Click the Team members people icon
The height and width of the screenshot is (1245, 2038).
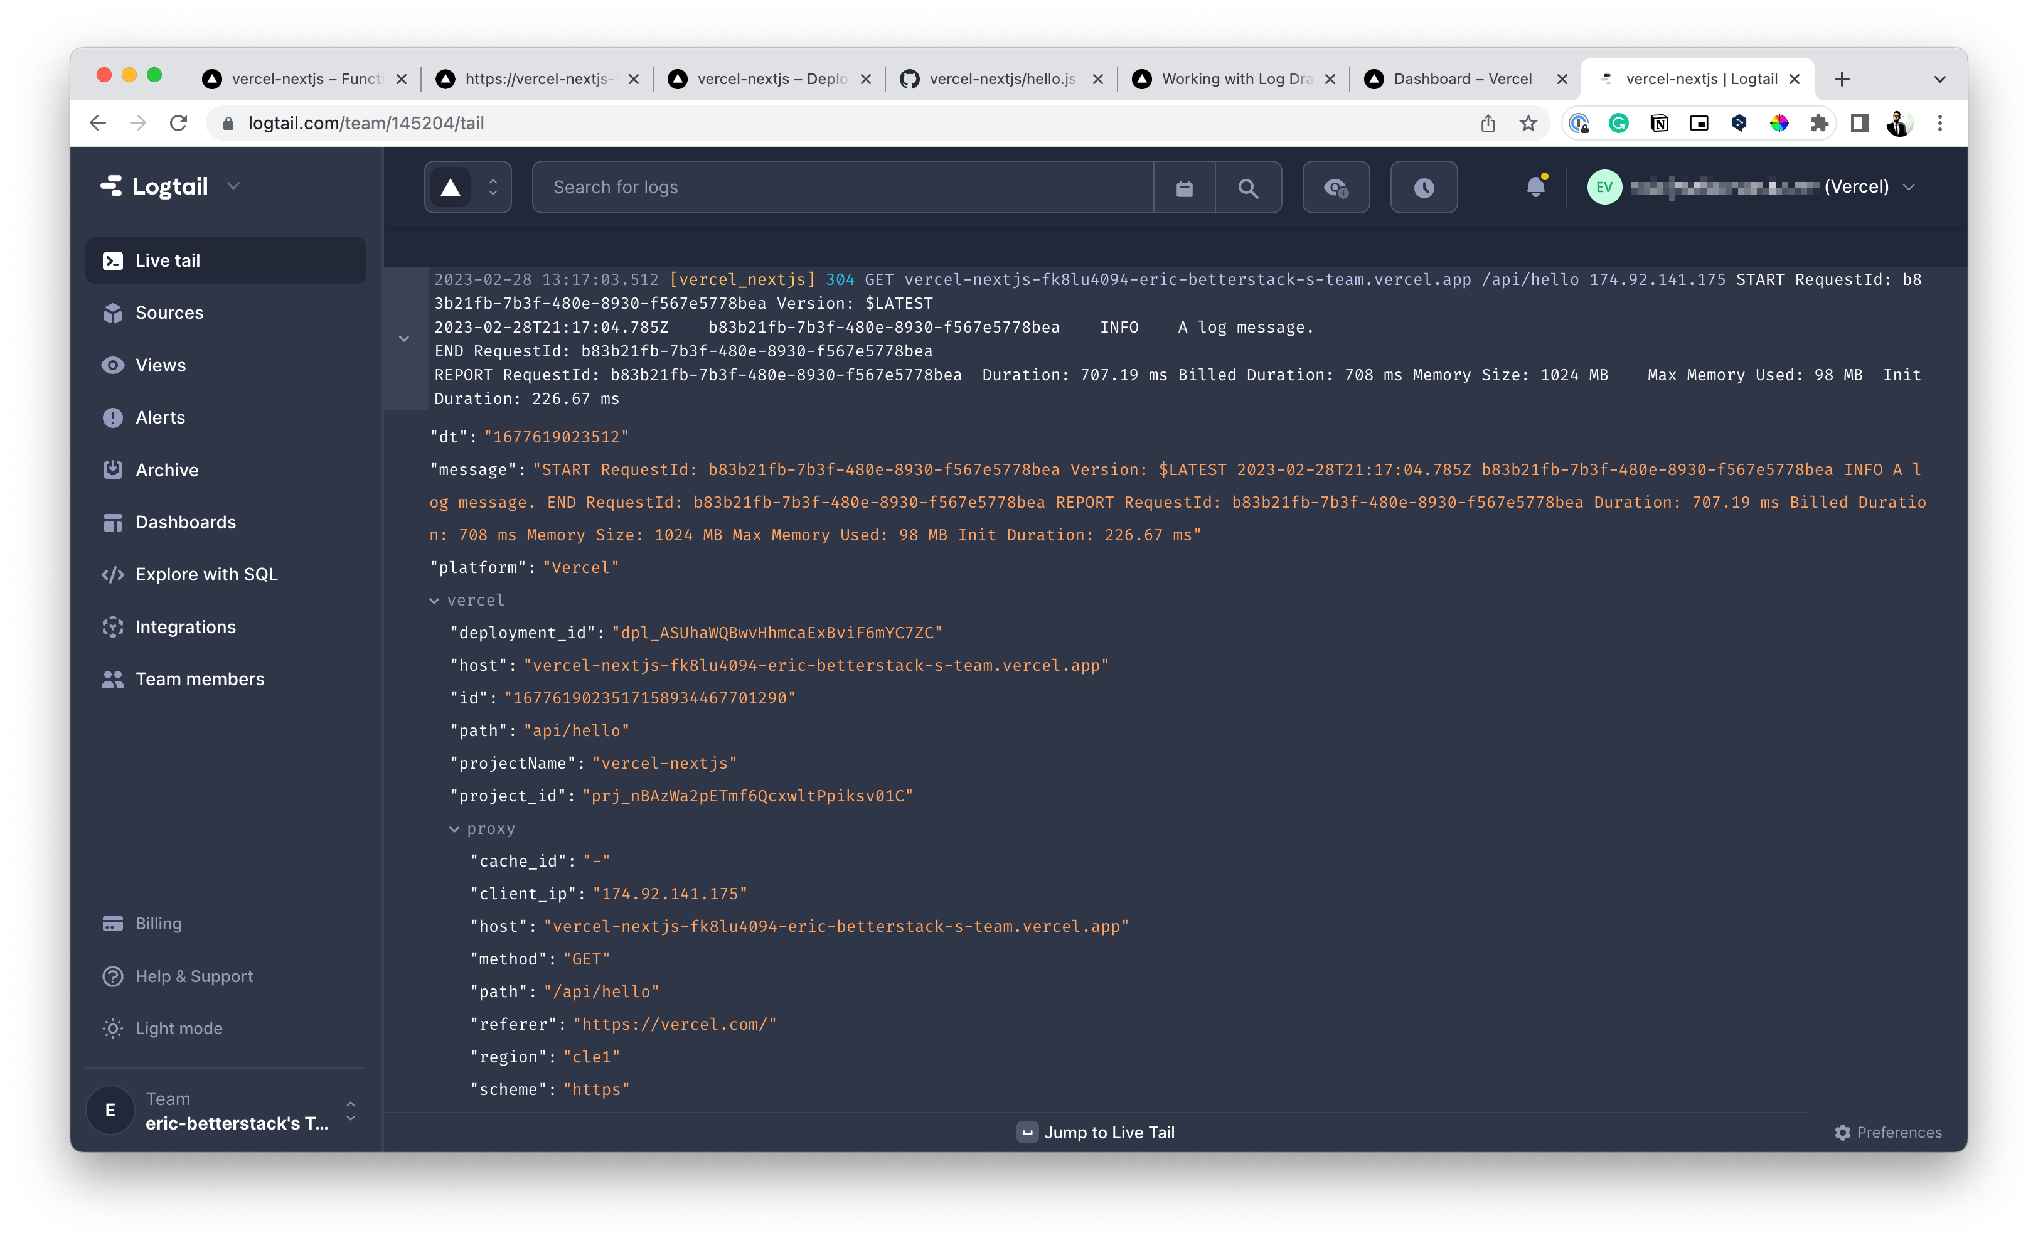point(112,679)
